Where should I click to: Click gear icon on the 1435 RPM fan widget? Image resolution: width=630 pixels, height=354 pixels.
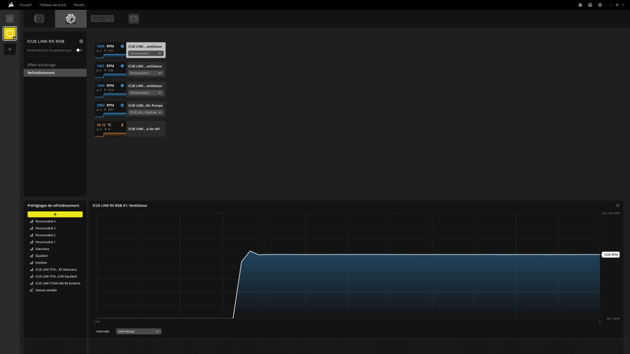pos(122,46)
